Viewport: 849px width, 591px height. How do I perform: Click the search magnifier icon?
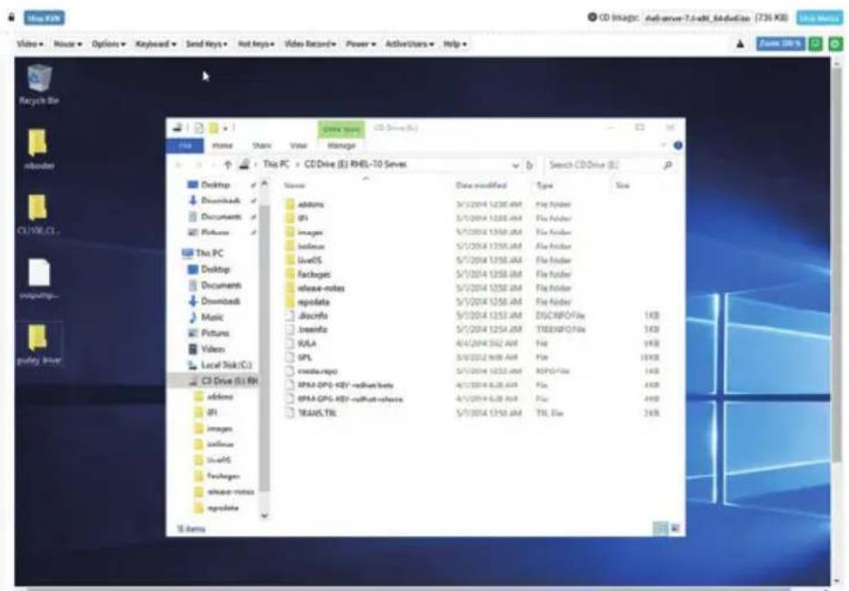[x=668, y=165]
